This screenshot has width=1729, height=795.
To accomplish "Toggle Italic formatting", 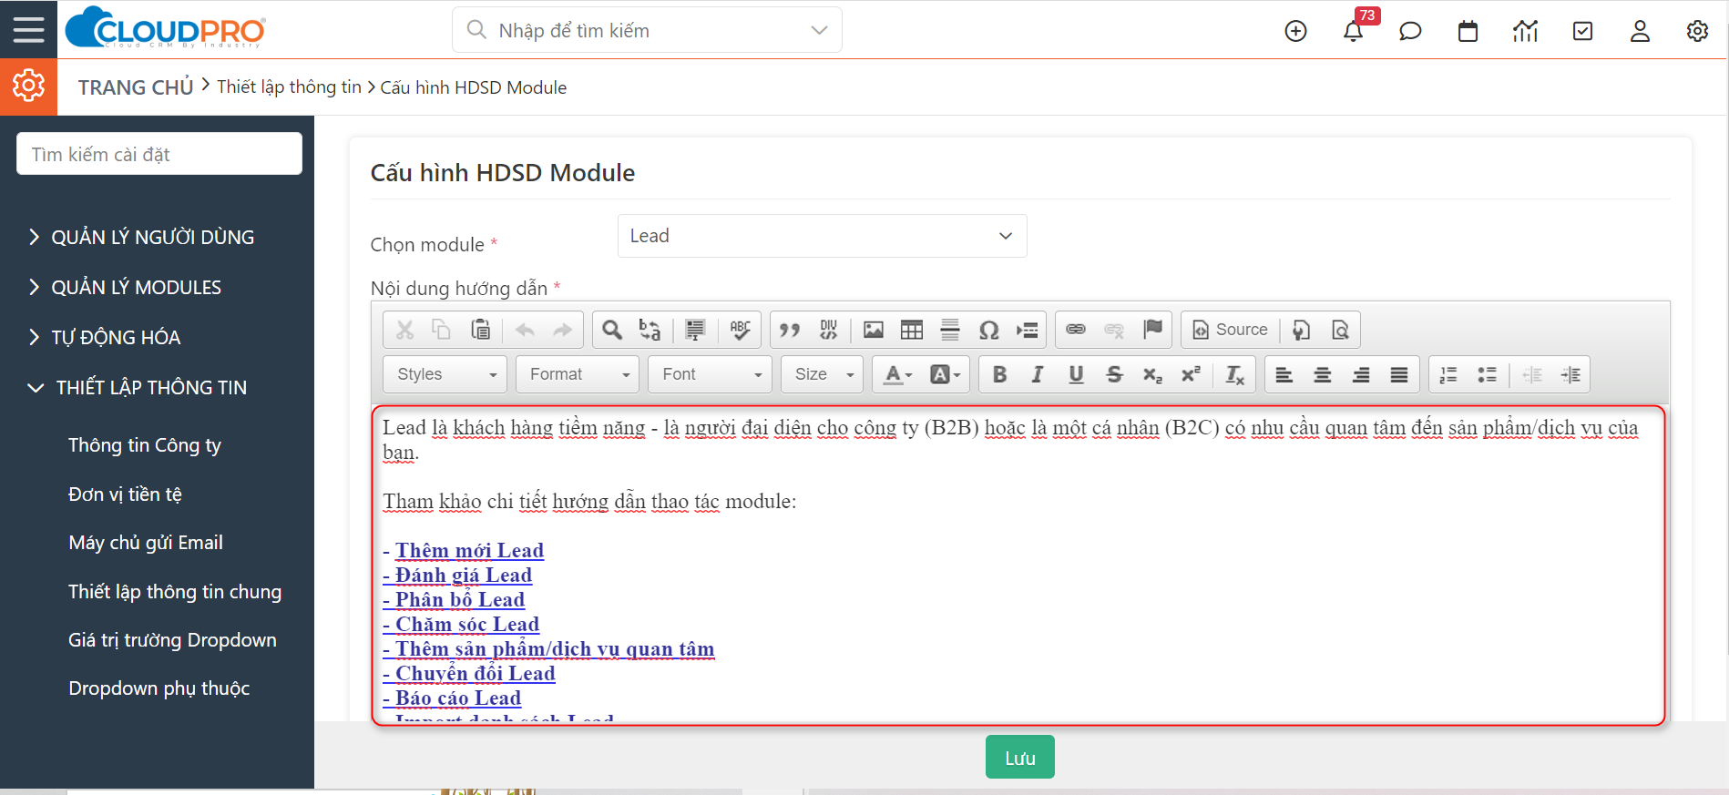I will (1038, 374).
